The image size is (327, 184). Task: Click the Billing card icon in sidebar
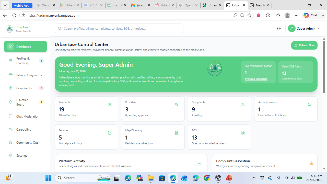10,75
